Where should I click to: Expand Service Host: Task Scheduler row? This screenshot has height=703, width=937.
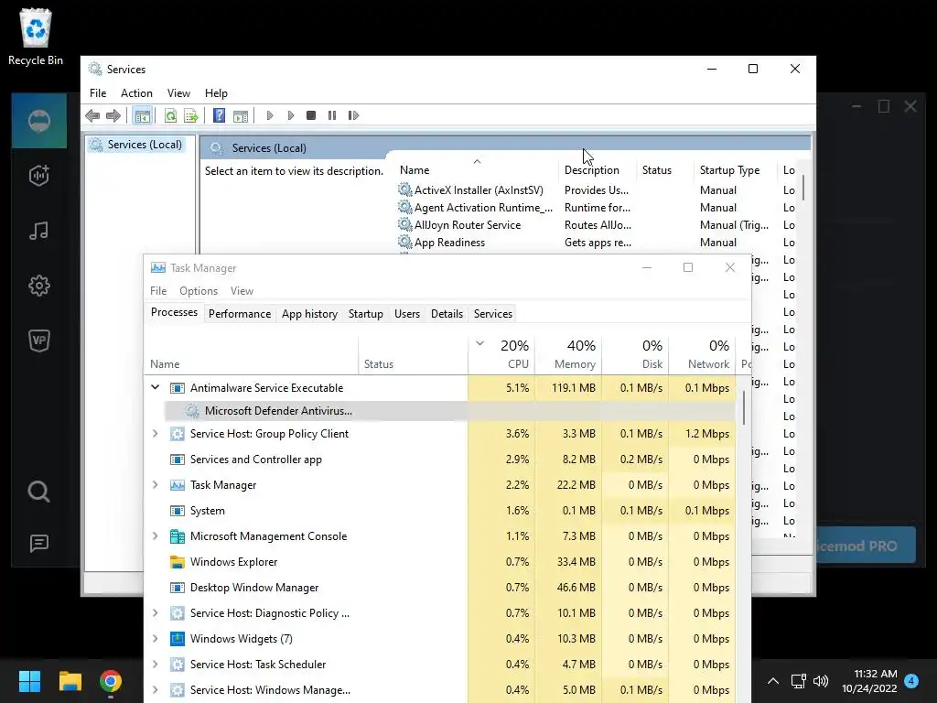coord(156,665)
